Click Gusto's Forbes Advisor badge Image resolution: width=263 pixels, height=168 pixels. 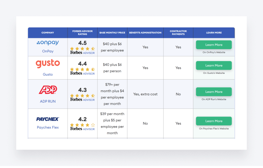tap(82, 73)
